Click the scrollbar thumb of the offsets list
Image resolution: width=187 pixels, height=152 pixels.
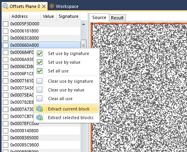coord(84,44)
